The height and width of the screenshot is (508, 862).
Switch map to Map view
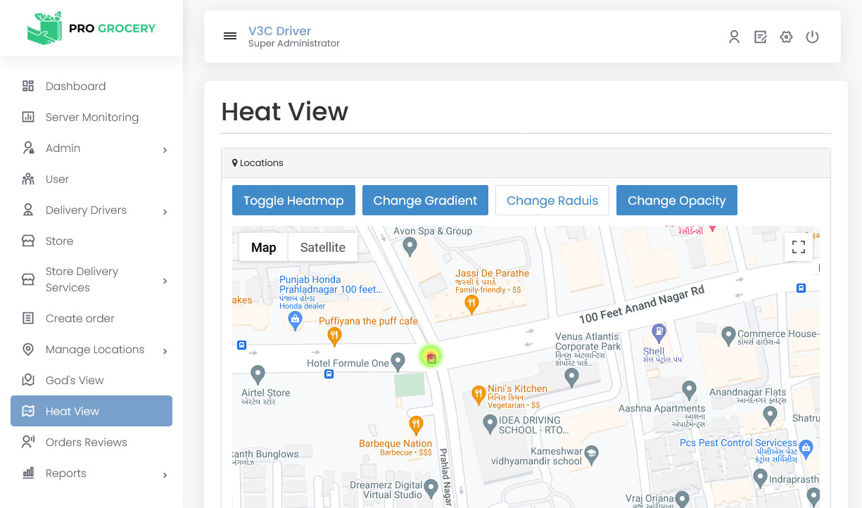[264, 247]
